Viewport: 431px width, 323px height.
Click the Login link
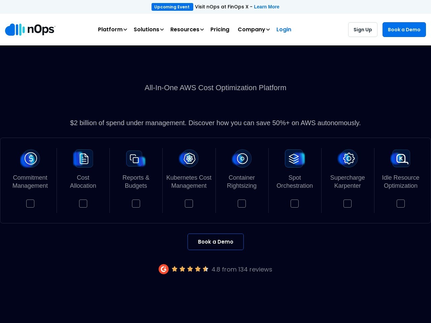tap(284, 30)
